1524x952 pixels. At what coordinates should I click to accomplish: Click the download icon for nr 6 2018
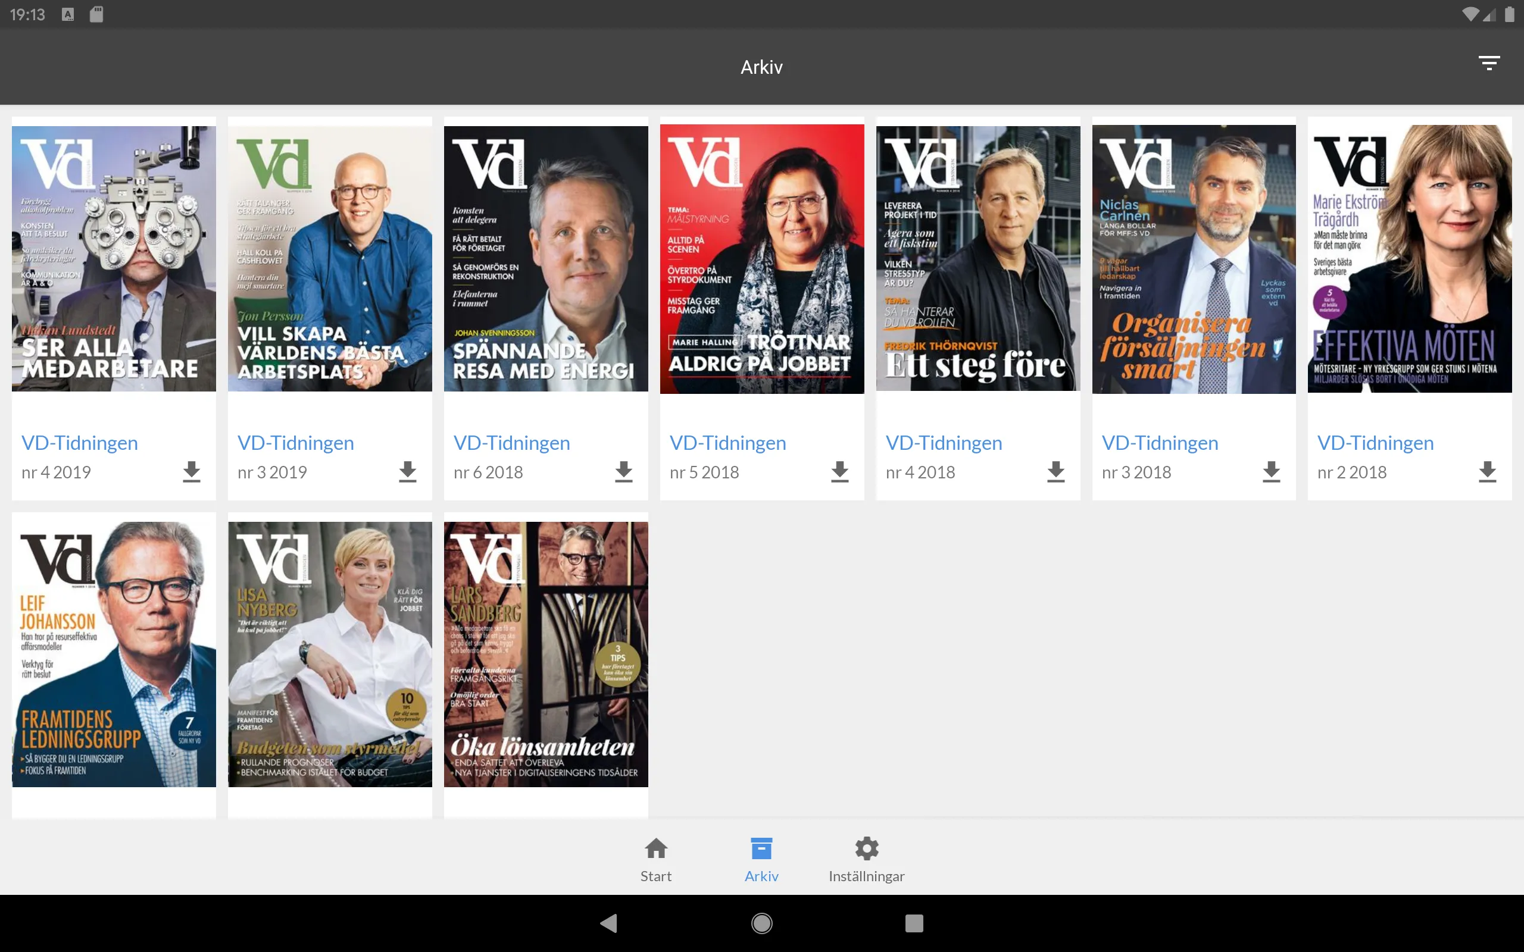tap(623, 471)
